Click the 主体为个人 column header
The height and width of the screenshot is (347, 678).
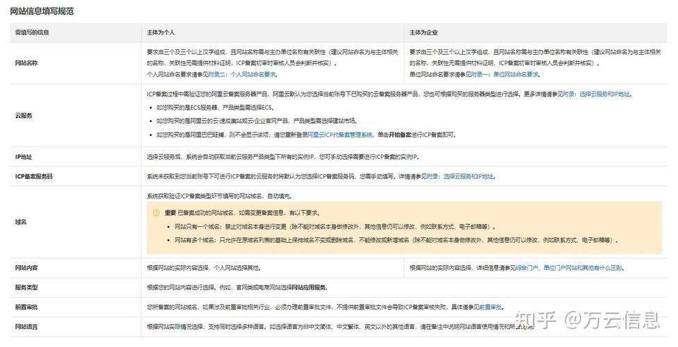click(x=160, y=33)
